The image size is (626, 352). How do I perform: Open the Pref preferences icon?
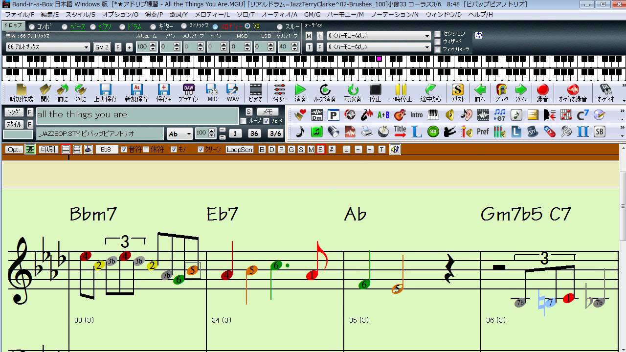483,132
